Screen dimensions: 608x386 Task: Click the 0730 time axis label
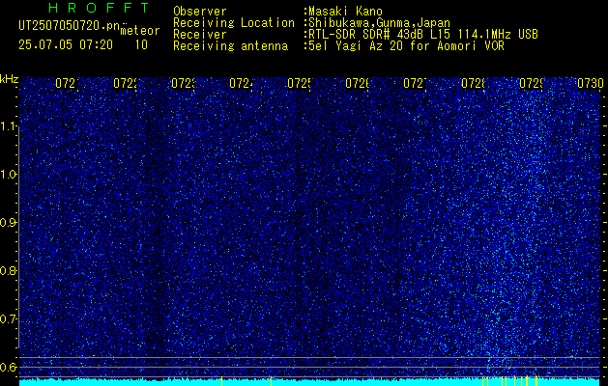(590, 84)
